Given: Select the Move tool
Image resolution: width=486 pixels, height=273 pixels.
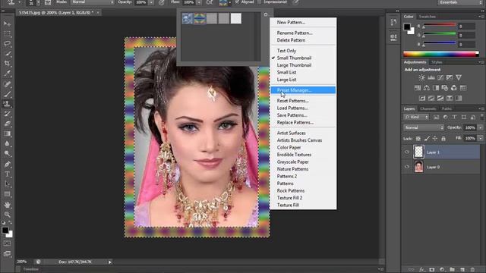Looking at the screenshot, I should click(x=7, y=24).
